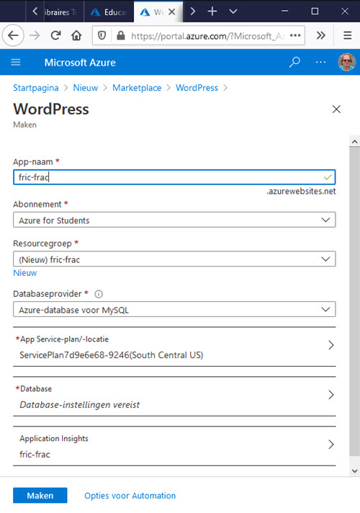360x513 pixels.
Task: Open the Application Insights row
Action: [x=174, y=446]
